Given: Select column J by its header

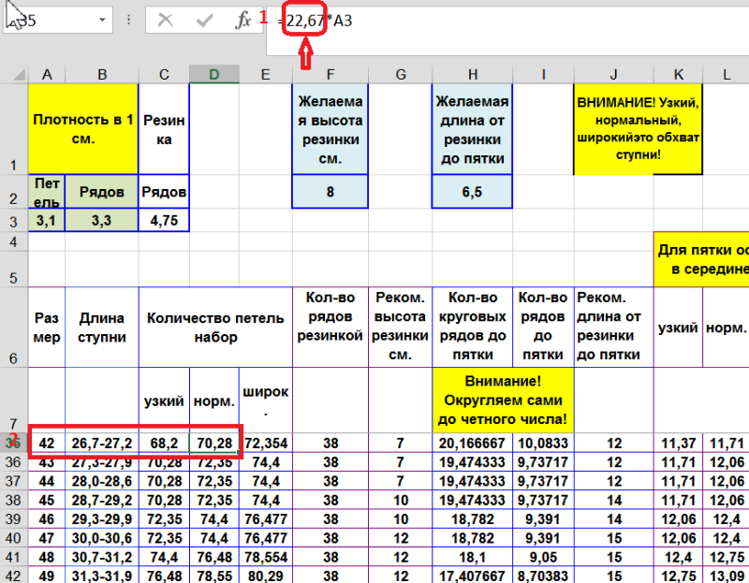Looking at the screenshot, I should pyautogui.click(x=612, y=74).
